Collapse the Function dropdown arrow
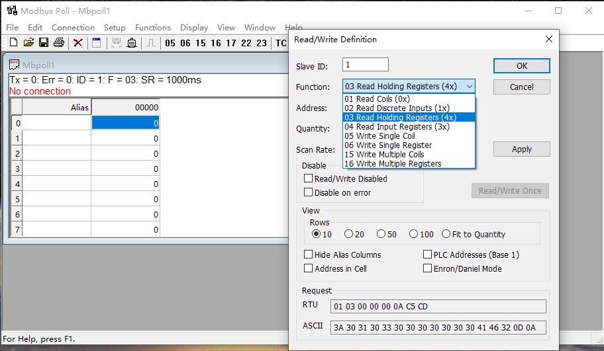This screenshot has height=351, width=604. pyautogui.click(x=469, y=87)
